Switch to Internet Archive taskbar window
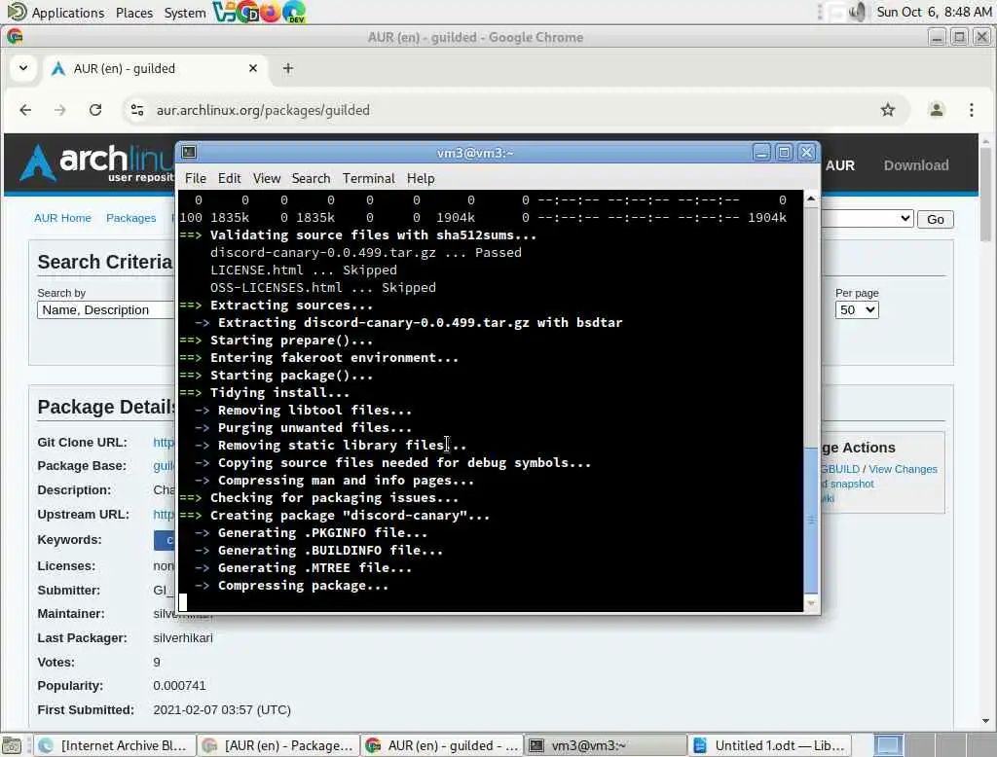 pyautogui.click(x=115, y=745)
